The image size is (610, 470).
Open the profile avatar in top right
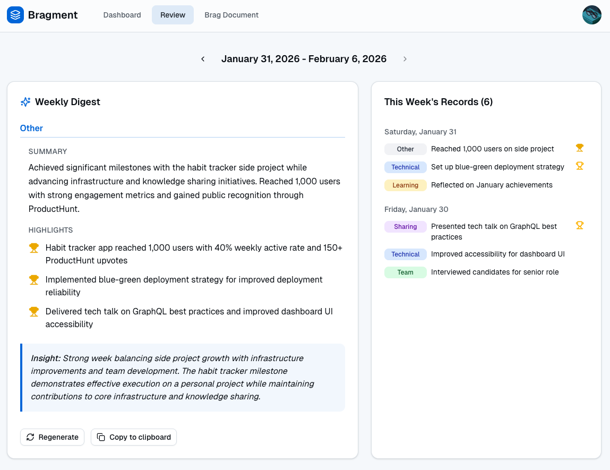tap(591, 15)
